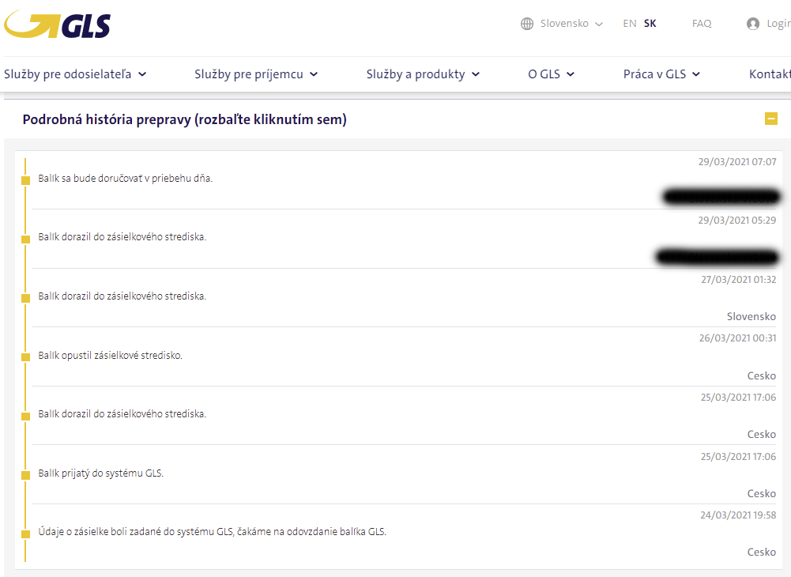The width and height of the screenshot is (791, 577).
Task: Select the SK language option
Action: tap(650, 24)
